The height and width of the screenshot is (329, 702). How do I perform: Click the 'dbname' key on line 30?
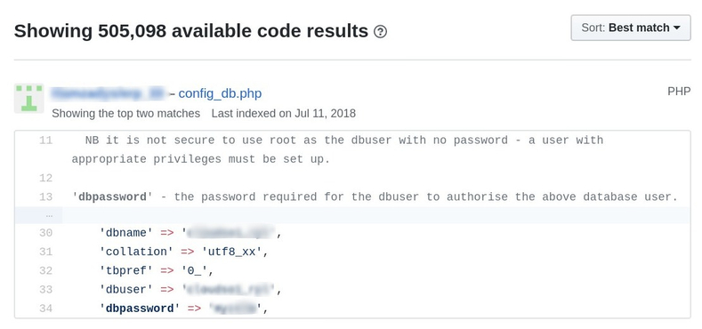point(126,233)
